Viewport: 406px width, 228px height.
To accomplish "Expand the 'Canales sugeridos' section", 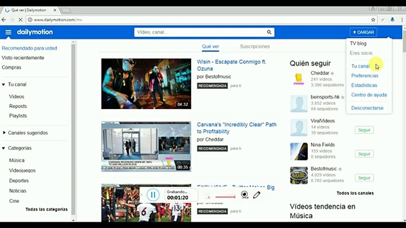I will (x=4, y=133).
